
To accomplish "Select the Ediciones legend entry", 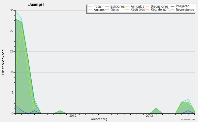I will 117,6.
